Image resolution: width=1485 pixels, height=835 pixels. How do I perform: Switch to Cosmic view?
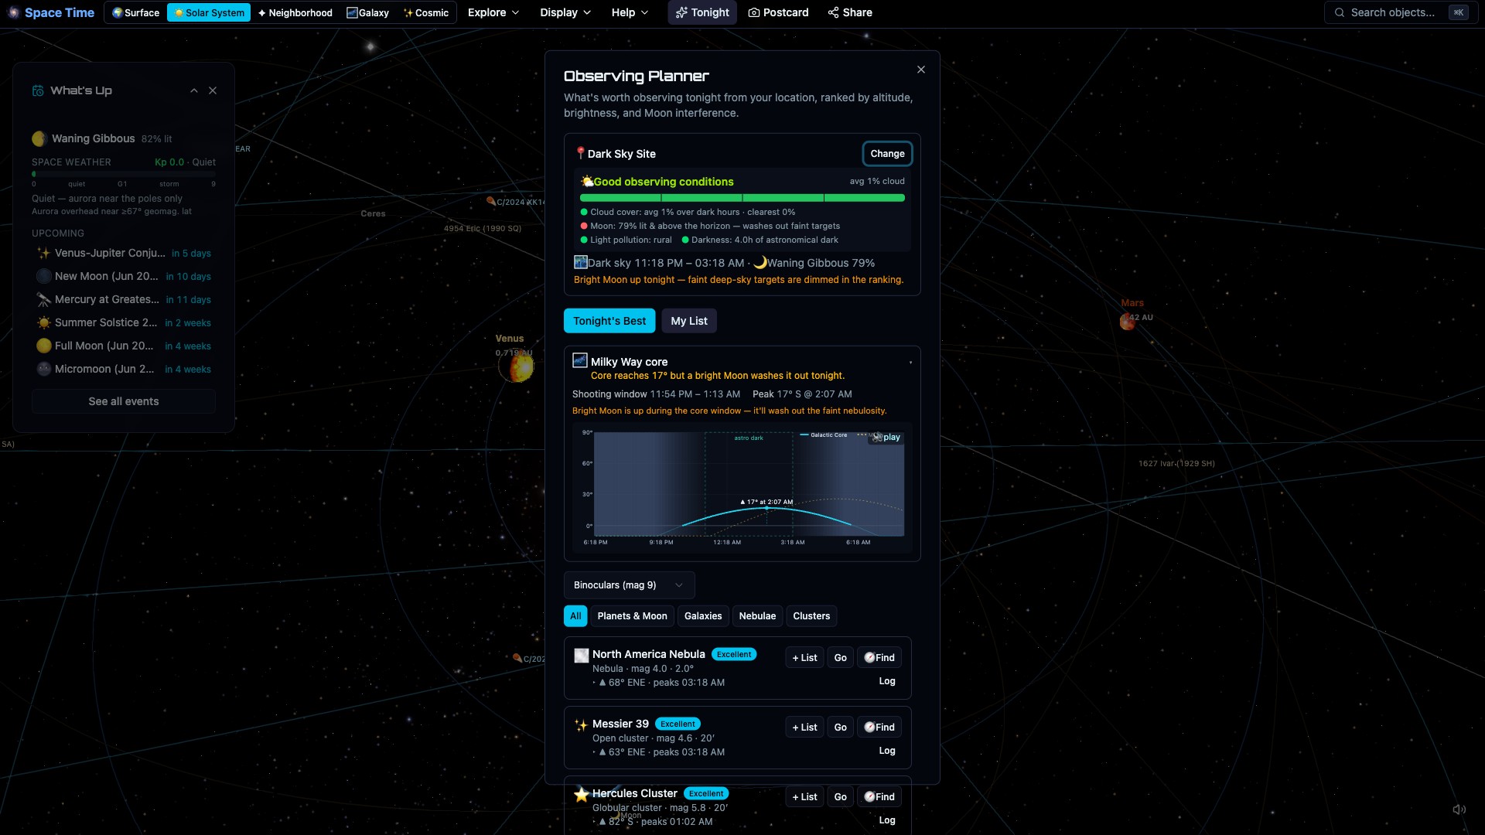(x=426, y=12)
